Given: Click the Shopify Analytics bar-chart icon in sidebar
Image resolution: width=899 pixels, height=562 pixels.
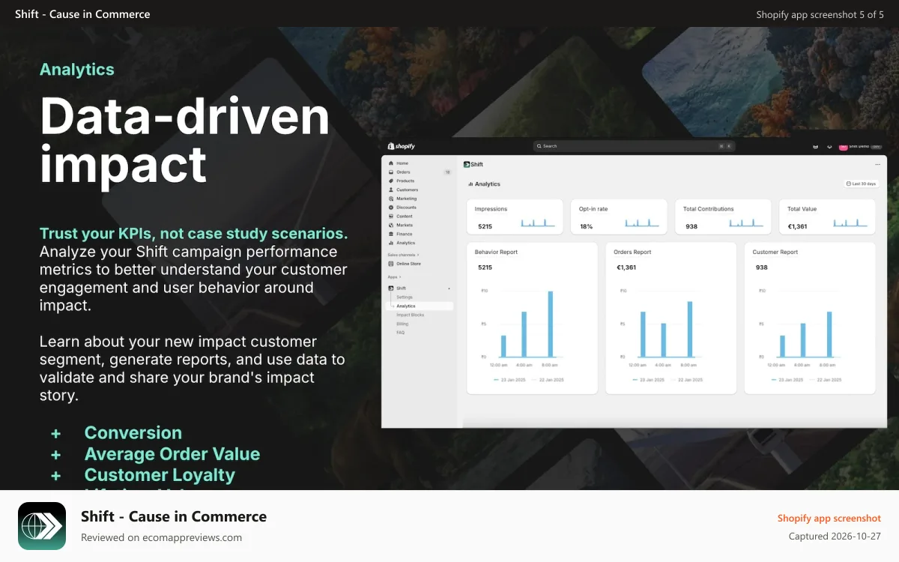Looking at the screenshot, I should pyautogui.click(x=390, y=243).
